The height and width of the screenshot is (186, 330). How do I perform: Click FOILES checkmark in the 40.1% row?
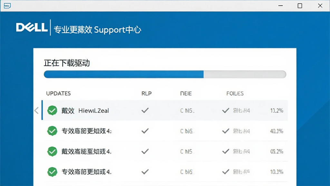[226, 131]
